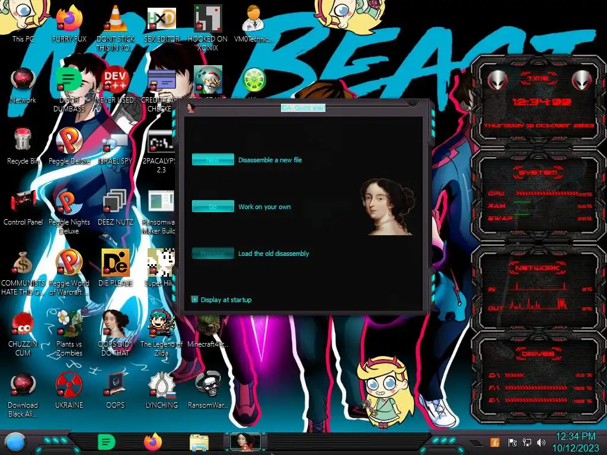Select the ISRAEL SPY desktop icon
The height and width of the screenshot is (455, 607).
click(116, 149)
